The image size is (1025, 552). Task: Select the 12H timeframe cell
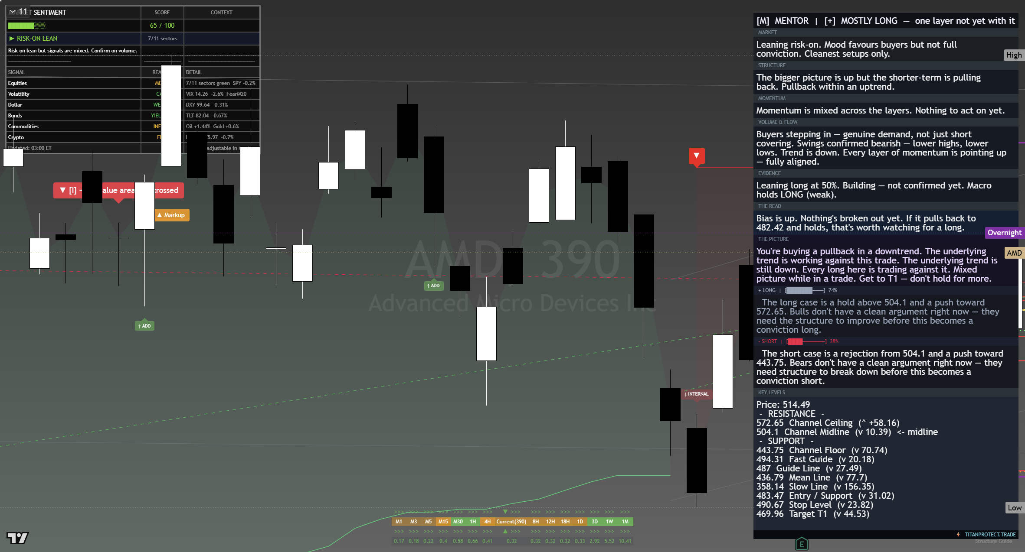tap(550, 522)
